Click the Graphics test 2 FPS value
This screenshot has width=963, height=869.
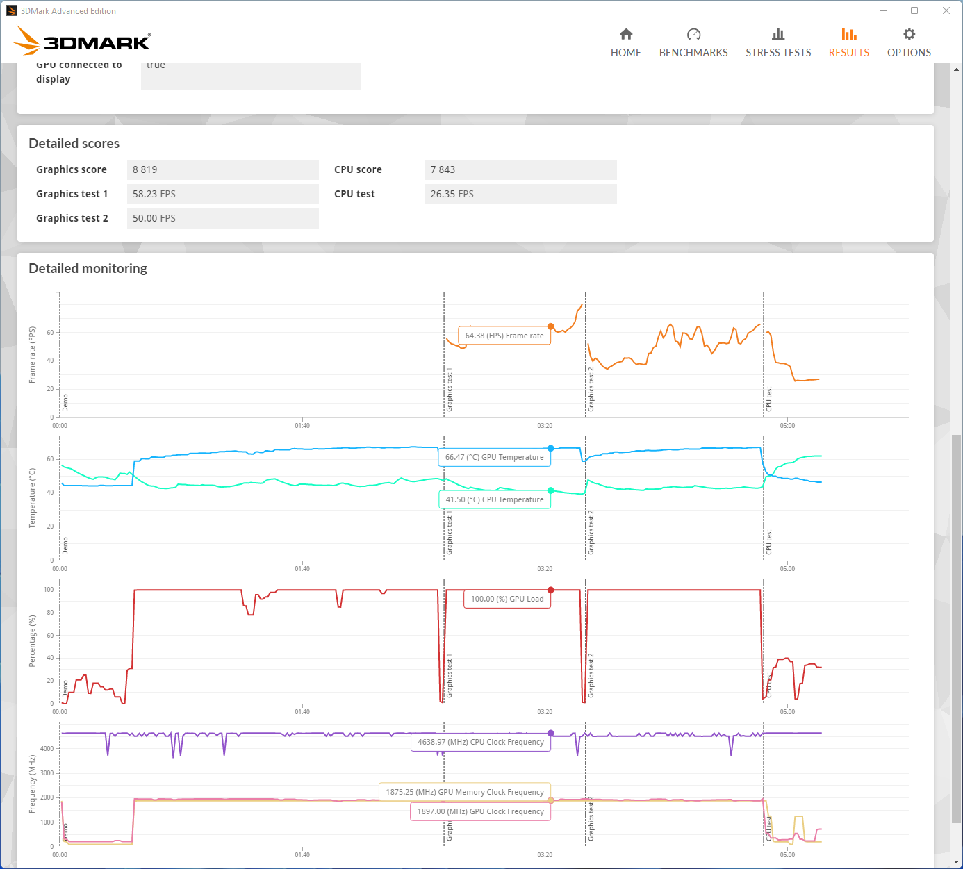coord(222,218)
